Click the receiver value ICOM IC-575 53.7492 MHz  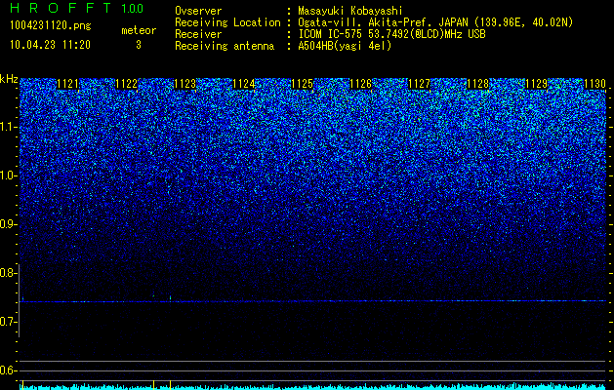click(391, 34)
